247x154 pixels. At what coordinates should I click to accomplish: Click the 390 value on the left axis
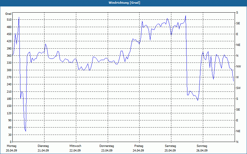point(9,49)
